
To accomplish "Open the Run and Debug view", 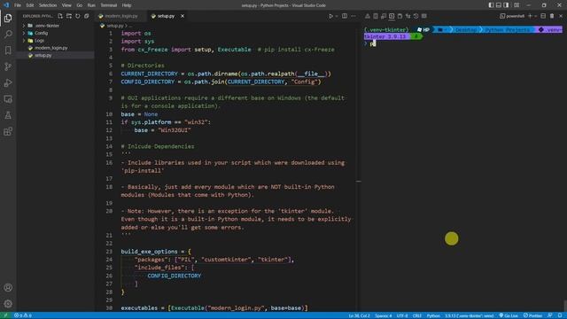I will click(x=8, y=82).
